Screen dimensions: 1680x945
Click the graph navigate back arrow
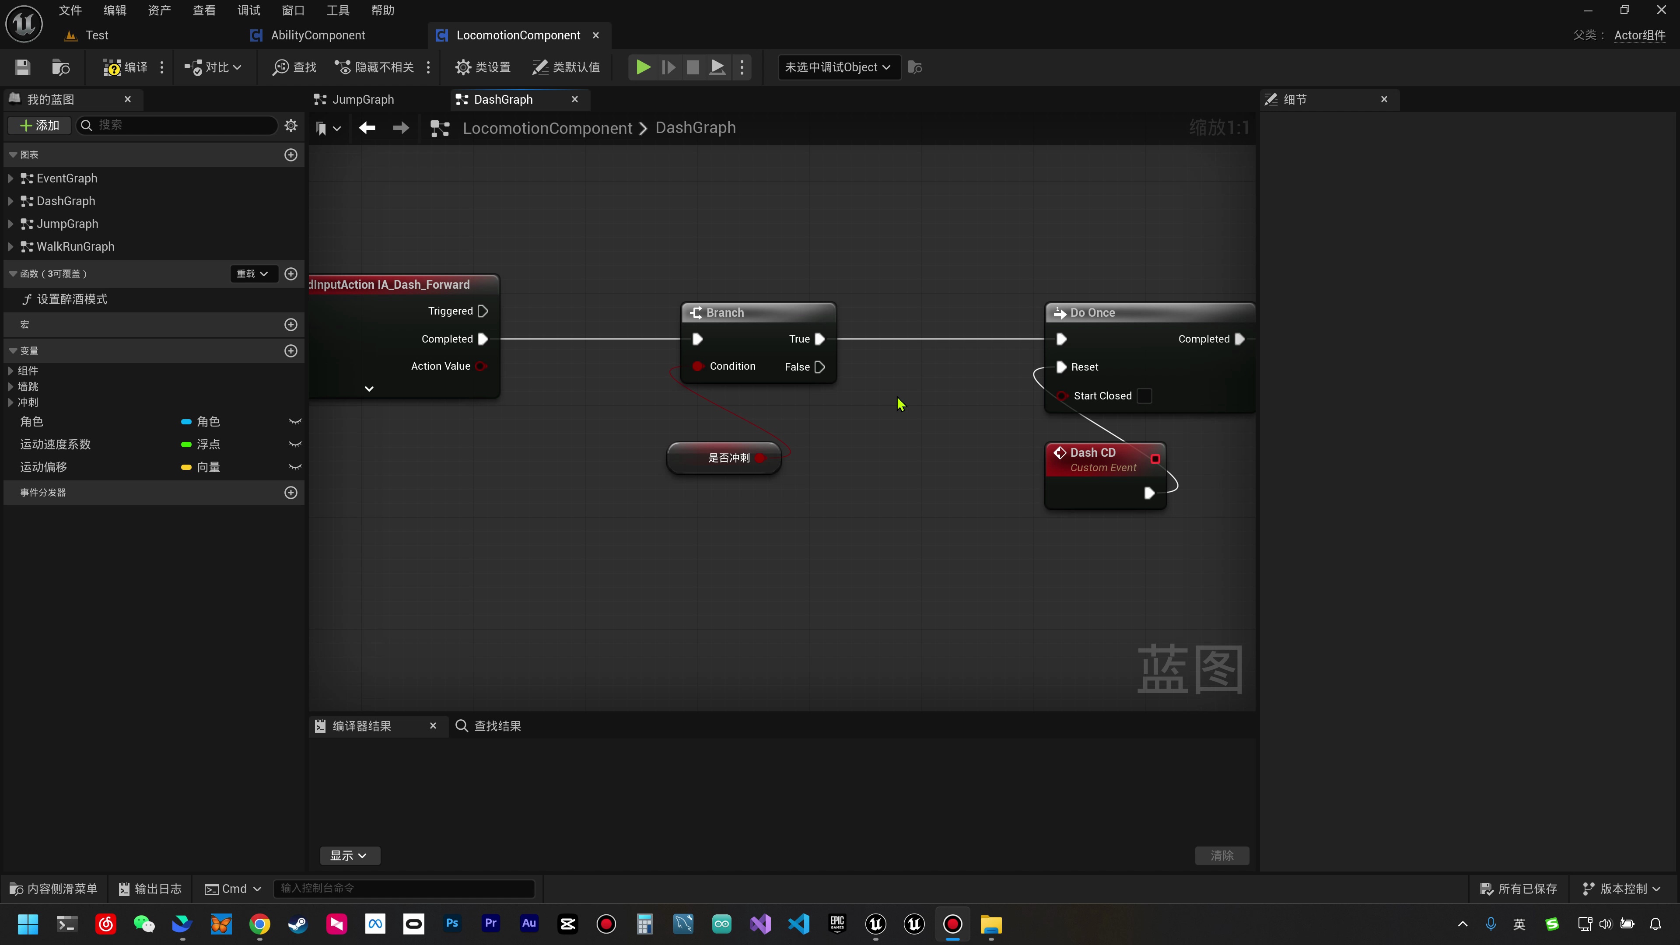(x=367, y=128)
